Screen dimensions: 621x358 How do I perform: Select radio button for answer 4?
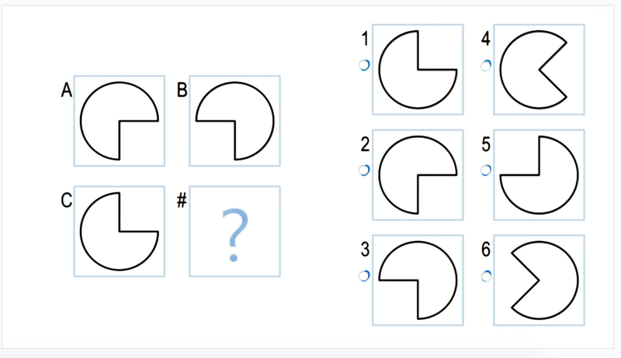point(486,65)
